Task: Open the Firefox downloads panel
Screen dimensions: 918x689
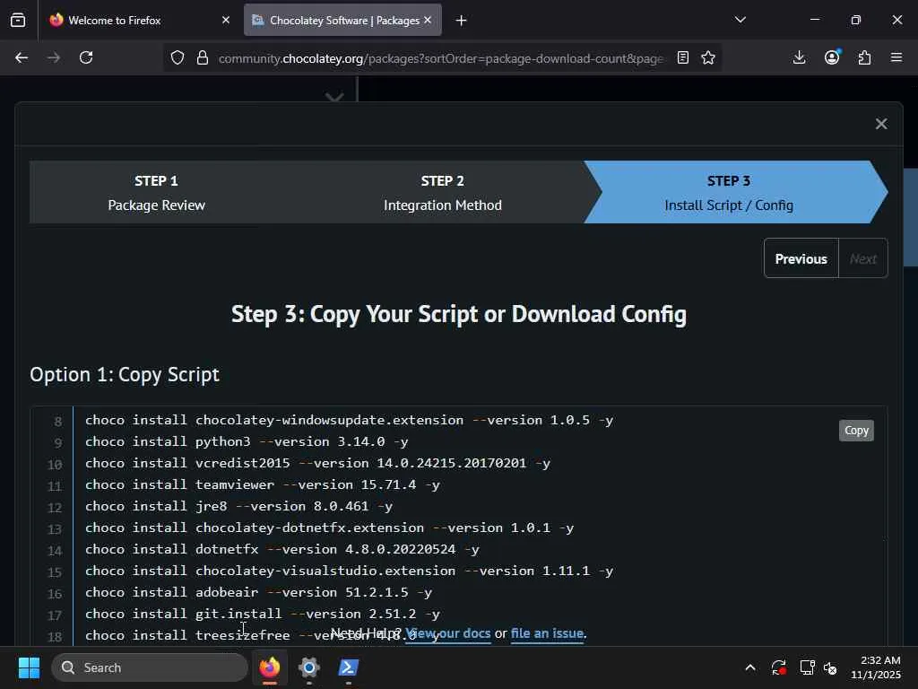Action: 799,57
